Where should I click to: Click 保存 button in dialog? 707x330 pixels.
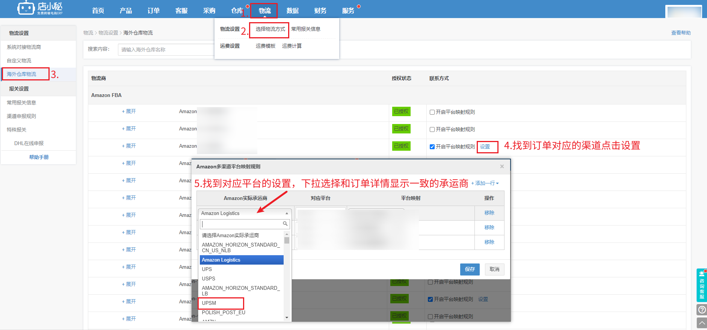(x=470, y=269)
